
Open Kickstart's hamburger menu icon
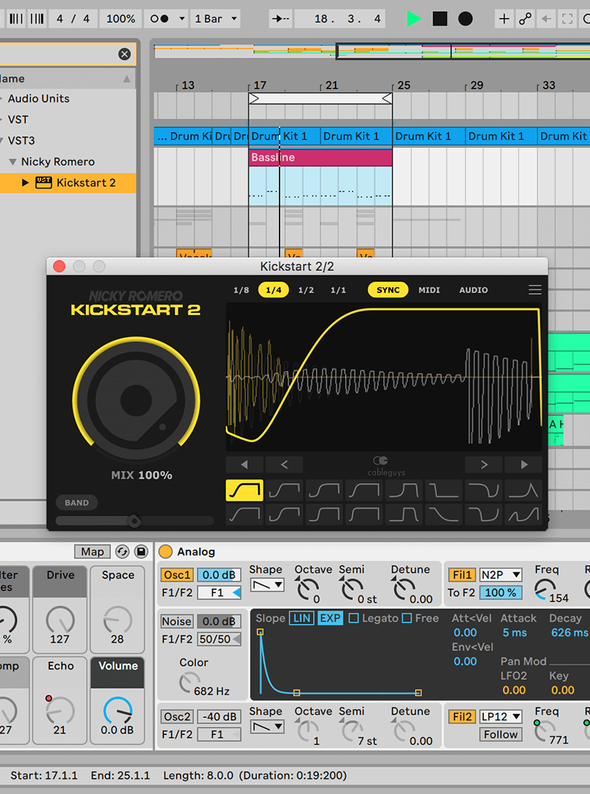(x=535, y=289)
